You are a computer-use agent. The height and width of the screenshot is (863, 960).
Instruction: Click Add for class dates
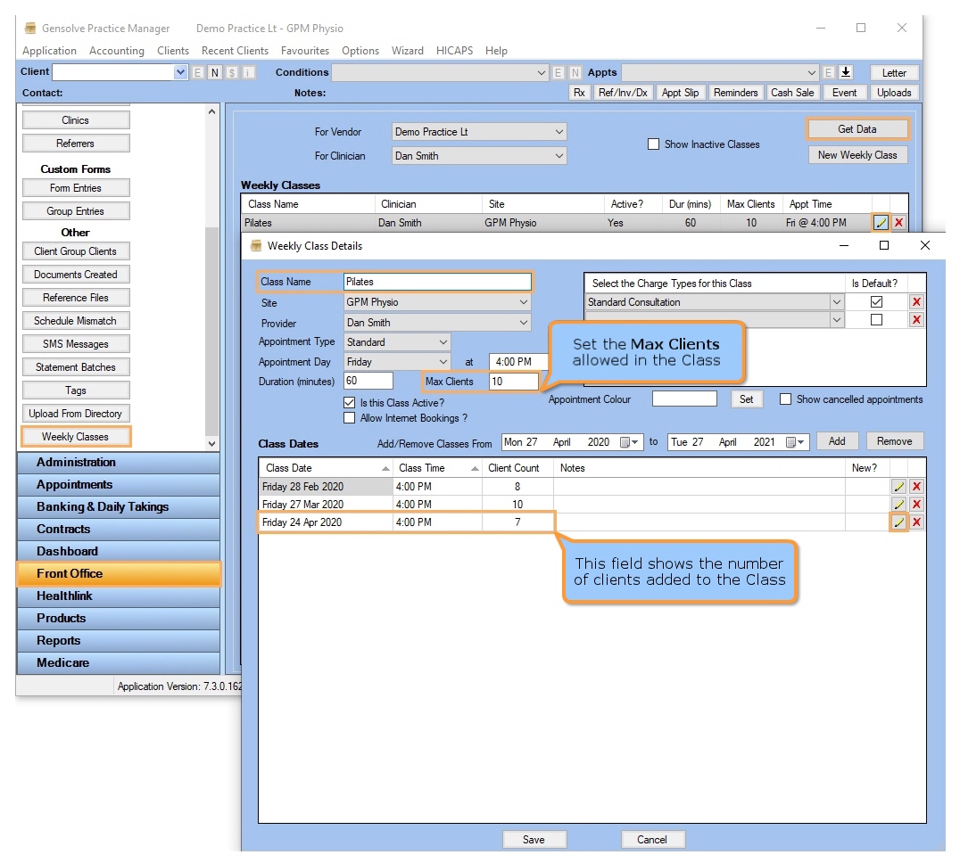tap(837, 441)
